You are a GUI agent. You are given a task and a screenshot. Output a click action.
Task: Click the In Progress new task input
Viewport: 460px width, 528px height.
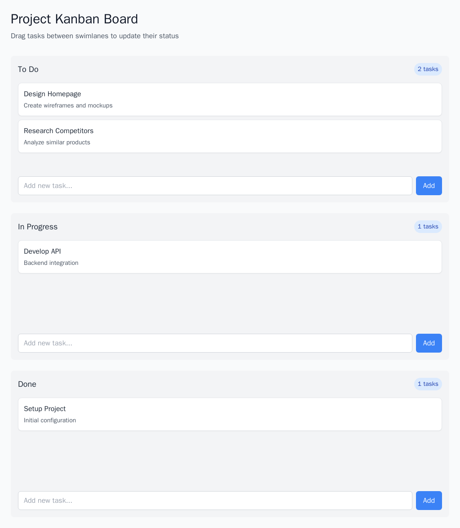pos(215,343)
